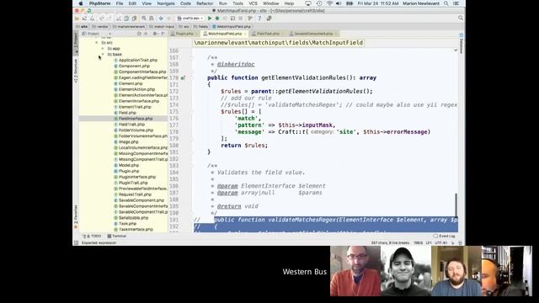
Task: Select ElementAction.php in project tree
Action: (136, 89)
